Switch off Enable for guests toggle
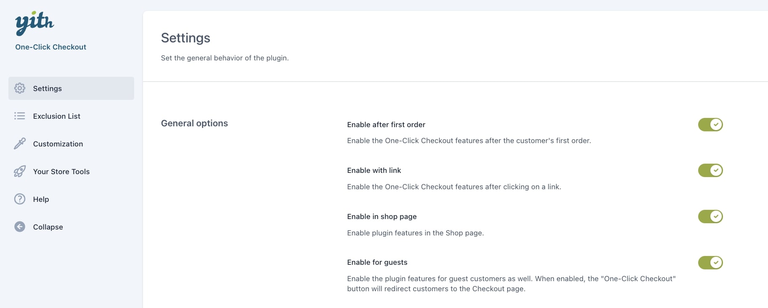 pyautogui.click(x=710, y=263)
